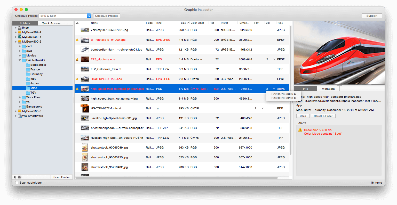Click the WD SmartWare drive icon in the sidebar

pos(20,116)
